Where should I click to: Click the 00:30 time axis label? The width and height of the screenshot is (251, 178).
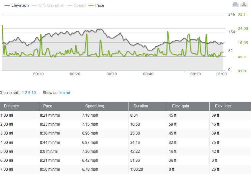[112, 74]
